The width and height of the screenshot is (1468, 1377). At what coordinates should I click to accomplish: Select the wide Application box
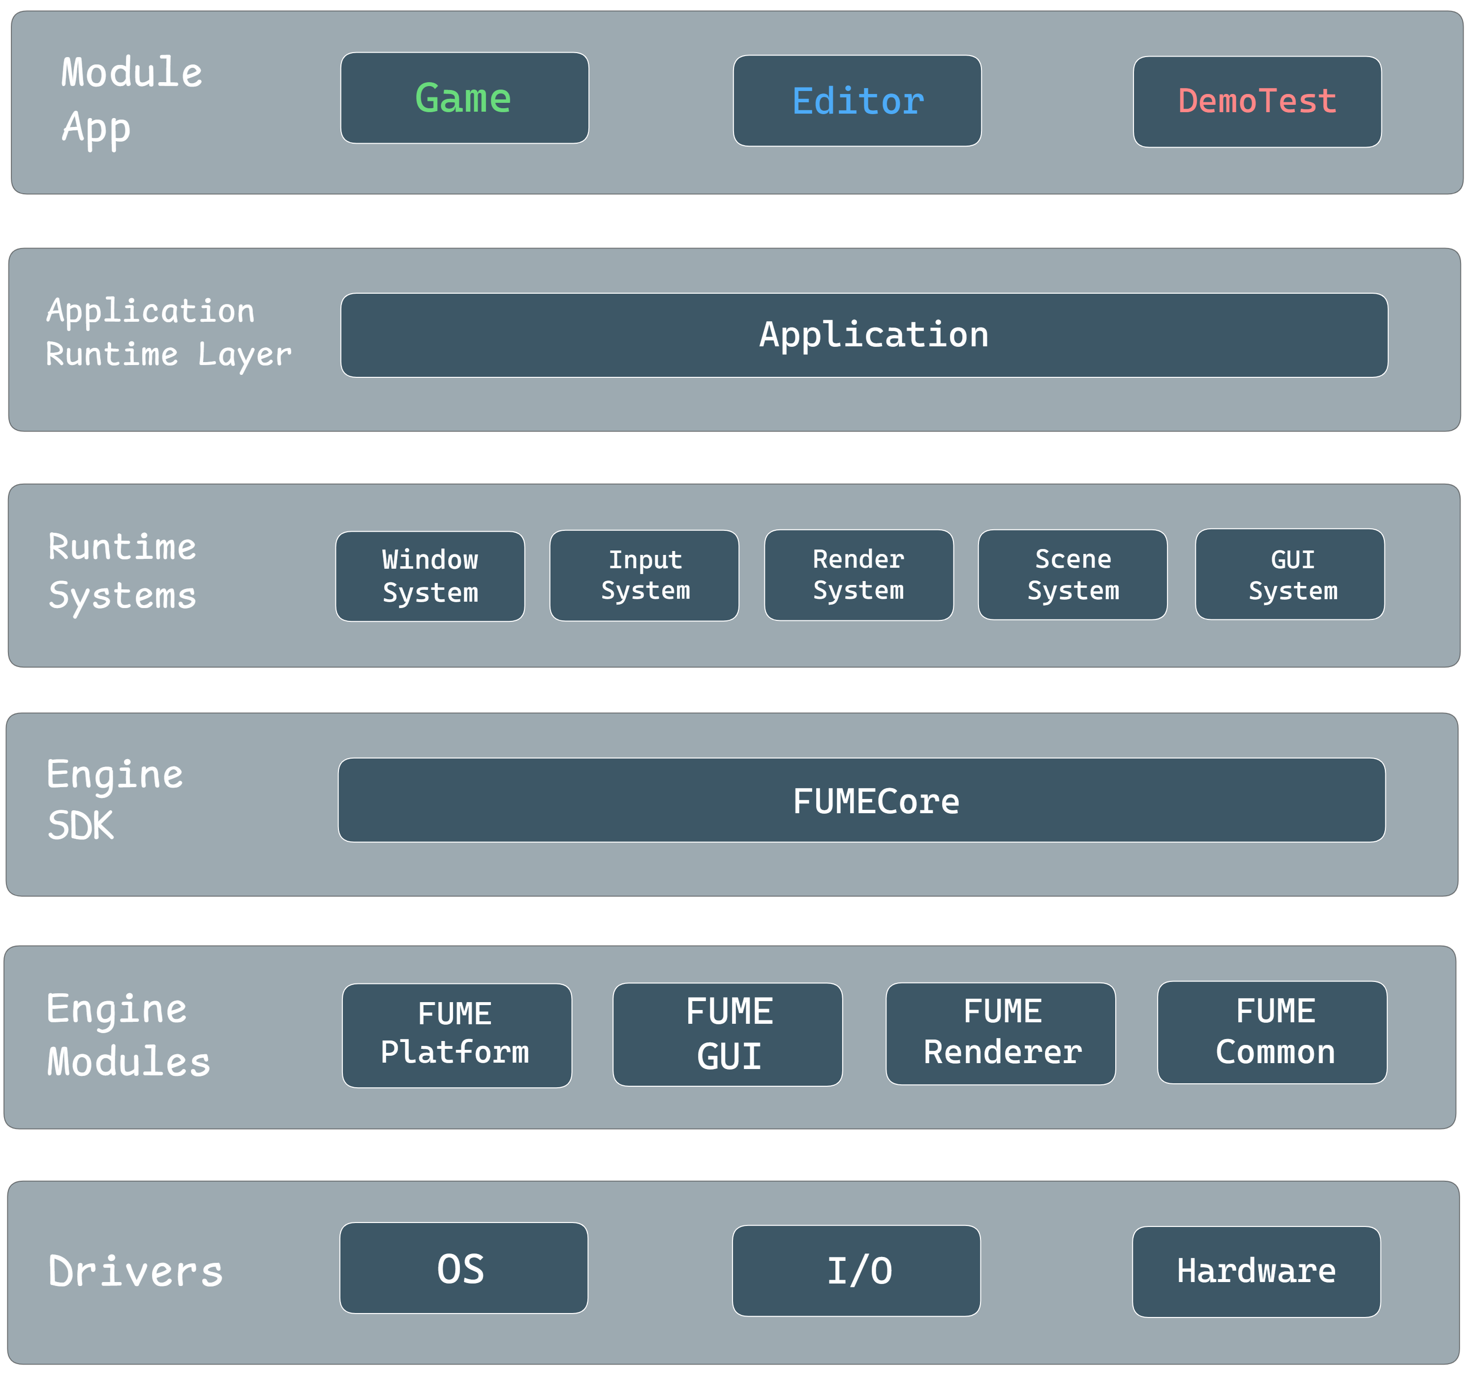(864, 335)
